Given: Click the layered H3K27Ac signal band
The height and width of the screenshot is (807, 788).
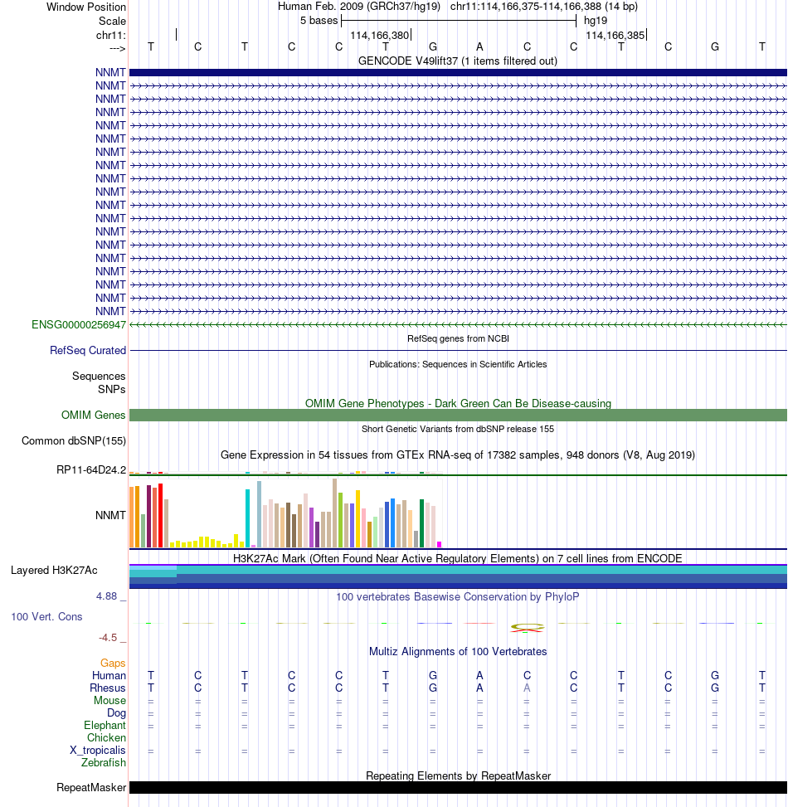Looking at the screenshot, I should click(x=458, y=576).
